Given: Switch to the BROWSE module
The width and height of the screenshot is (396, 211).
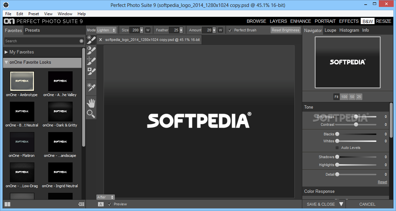Looking at the screenshot, I should (256, 21).
